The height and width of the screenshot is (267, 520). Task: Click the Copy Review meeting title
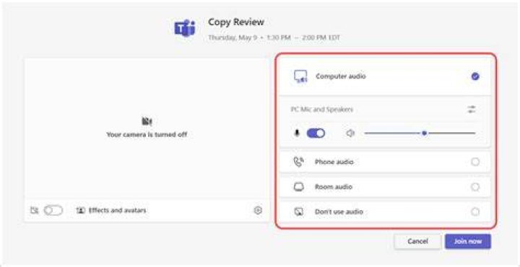(x=236, y=22)
